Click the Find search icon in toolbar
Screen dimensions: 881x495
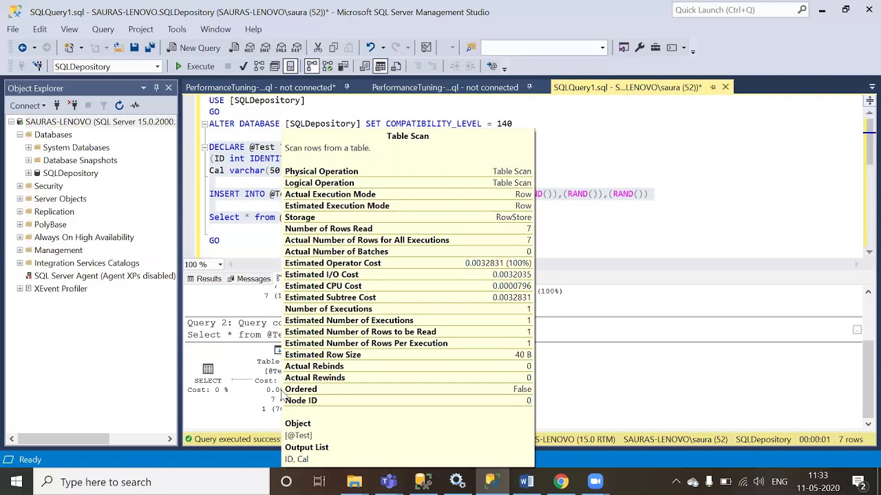(x=471, y=47)
